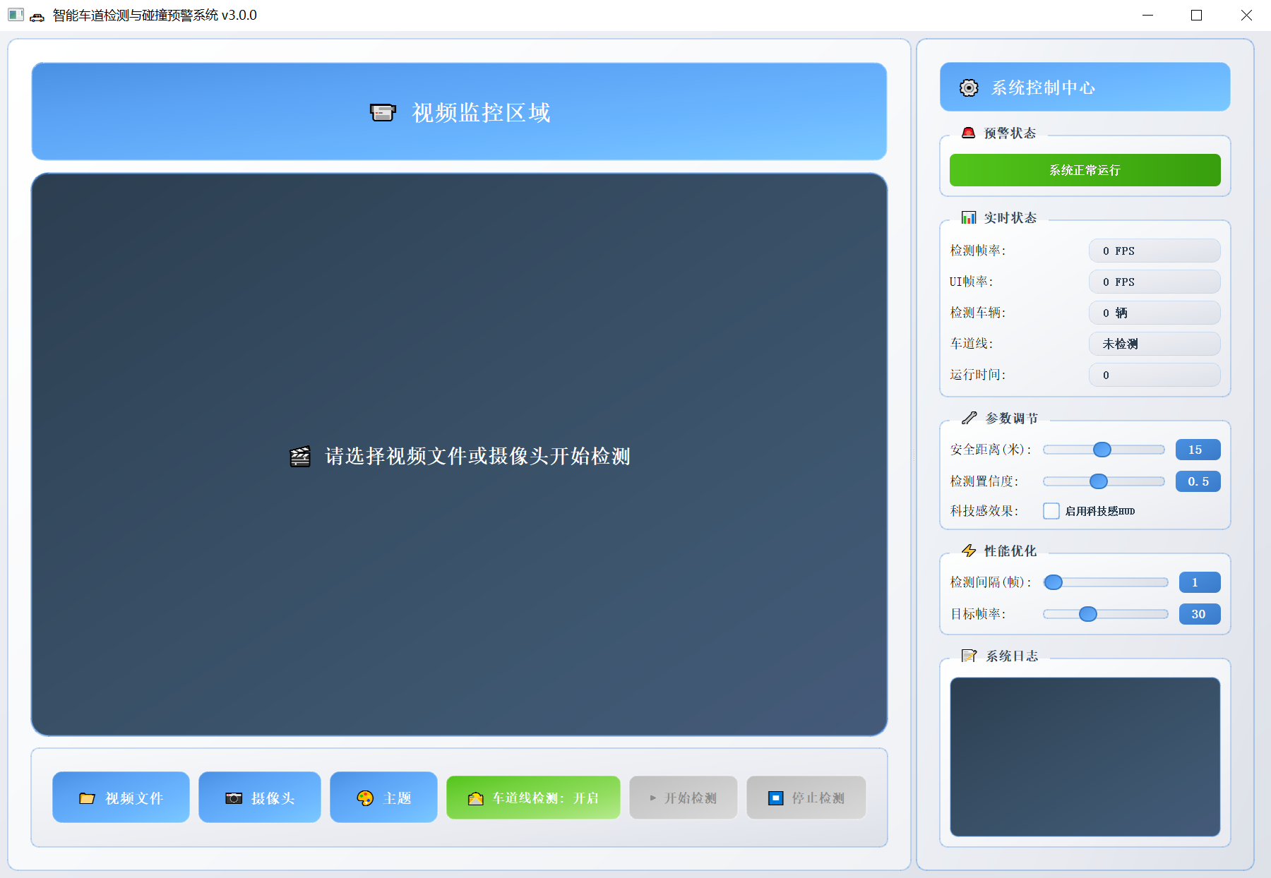Click the 检测间隔(帧) label

pos(991,582)
